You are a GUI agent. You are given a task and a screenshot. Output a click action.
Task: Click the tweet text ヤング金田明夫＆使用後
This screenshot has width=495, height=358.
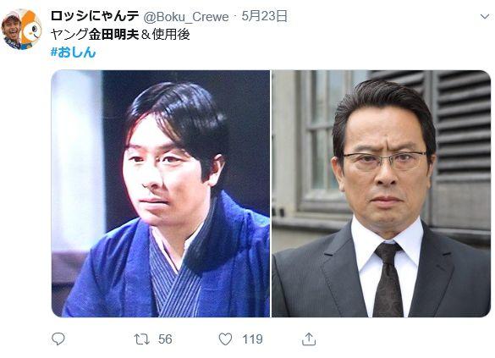[120, 35]
